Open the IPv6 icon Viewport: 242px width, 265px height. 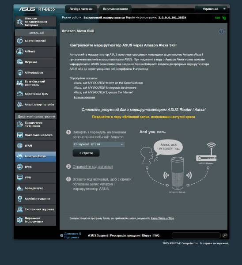[x=20, y=167]
